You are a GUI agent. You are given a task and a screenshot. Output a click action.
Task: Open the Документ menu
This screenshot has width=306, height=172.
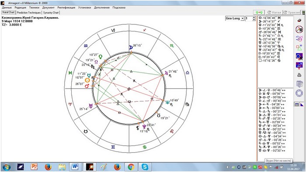coord(49,7)
